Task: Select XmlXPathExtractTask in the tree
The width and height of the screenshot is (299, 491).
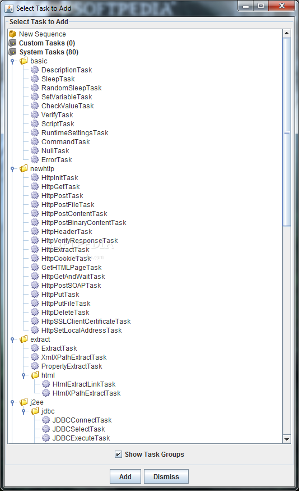Action: (74, 357)
